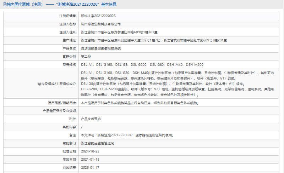
Task: Click the 批准日期 label
Action: pyautogui.click(x=69, y=151)
